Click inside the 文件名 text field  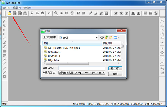[x=82, y=68]
